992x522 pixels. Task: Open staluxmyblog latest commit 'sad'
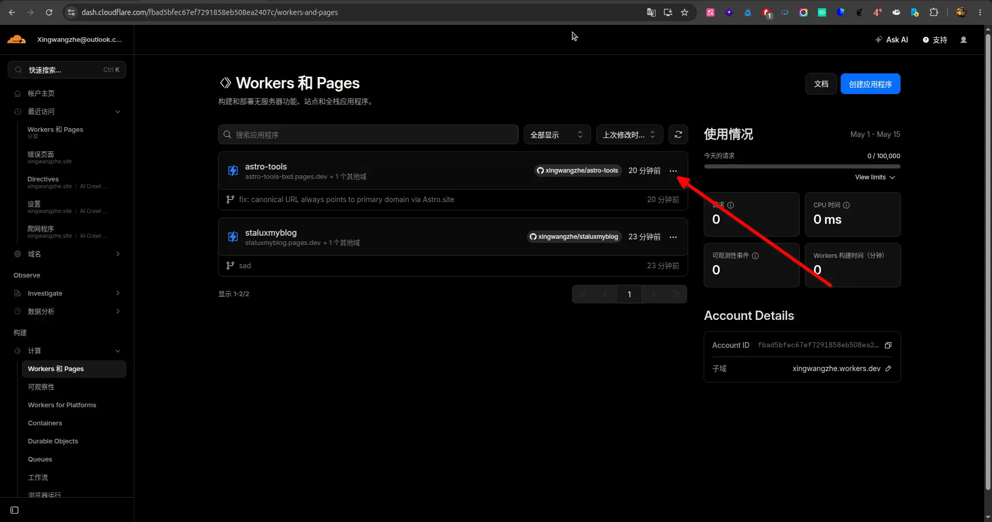coord(245,266)
